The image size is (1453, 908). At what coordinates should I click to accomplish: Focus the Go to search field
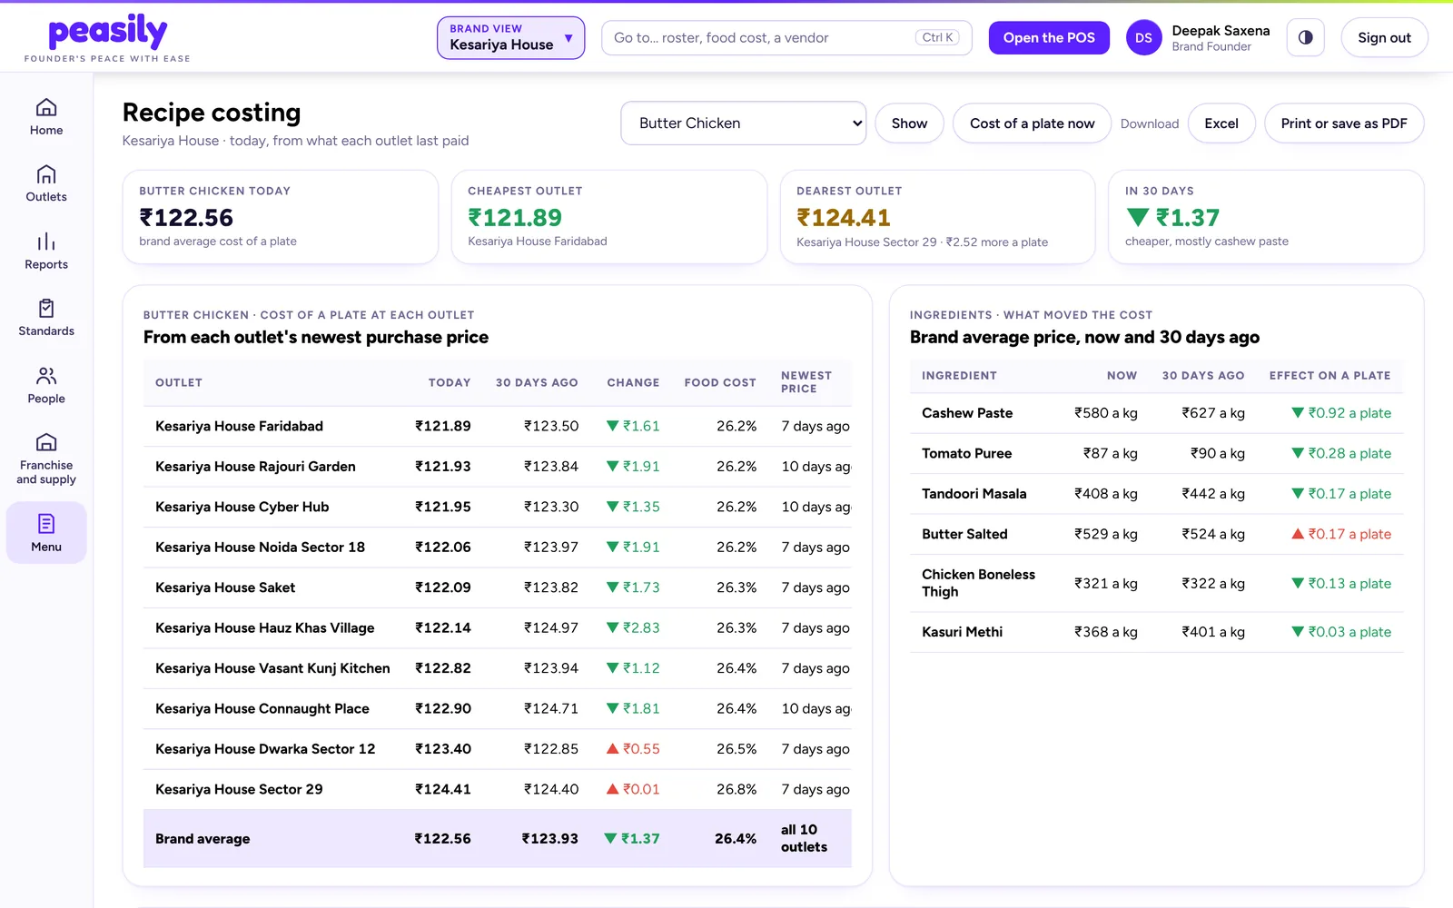click(x=786, y=38)
